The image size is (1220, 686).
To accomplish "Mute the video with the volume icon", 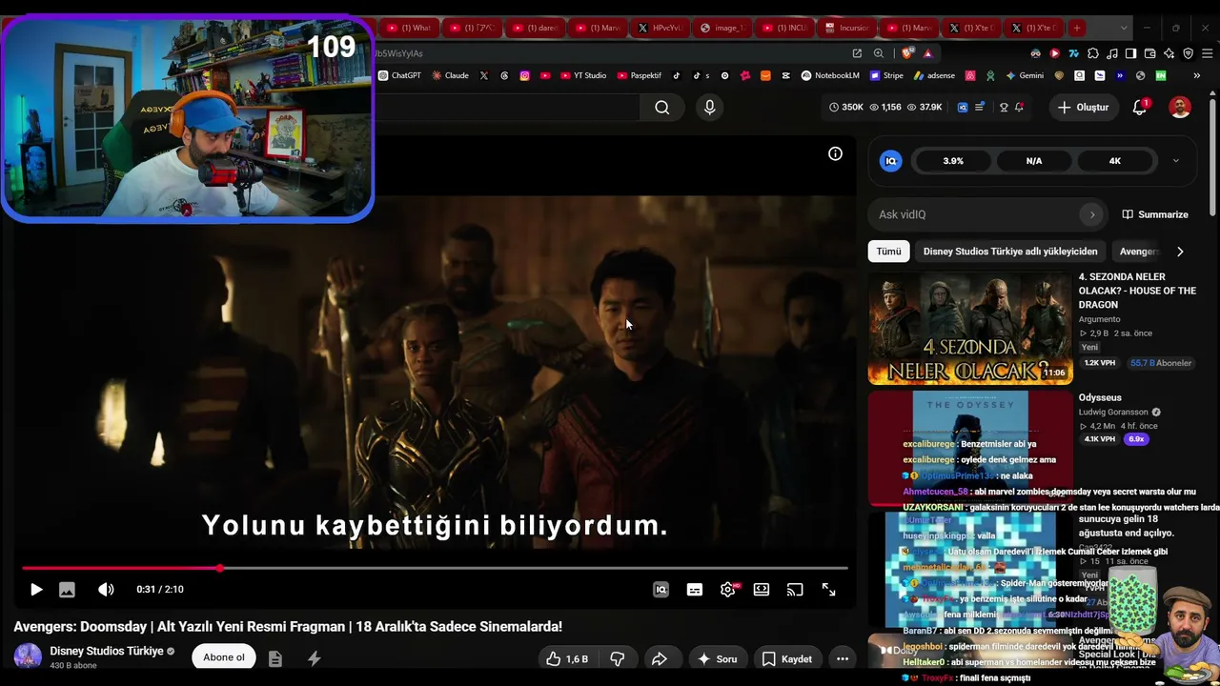I will 106,590.
